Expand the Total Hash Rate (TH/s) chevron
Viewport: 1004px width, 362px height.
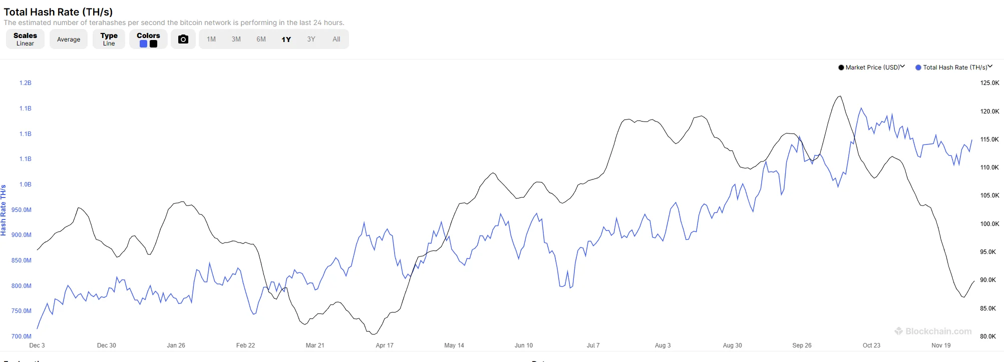[x=990, y=66]
